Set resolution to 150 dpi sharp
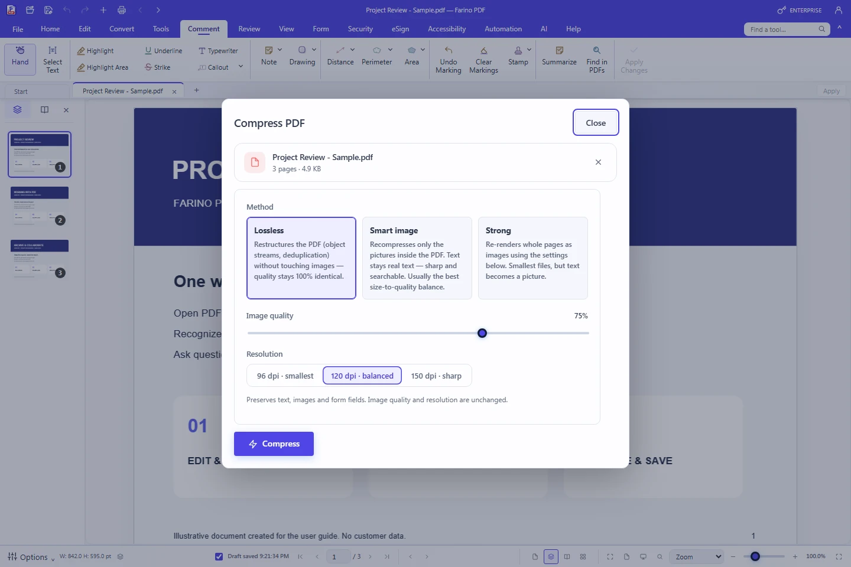The width and height of the screenshot is (851, 567). pyautogui.click(x=436, y=376)
